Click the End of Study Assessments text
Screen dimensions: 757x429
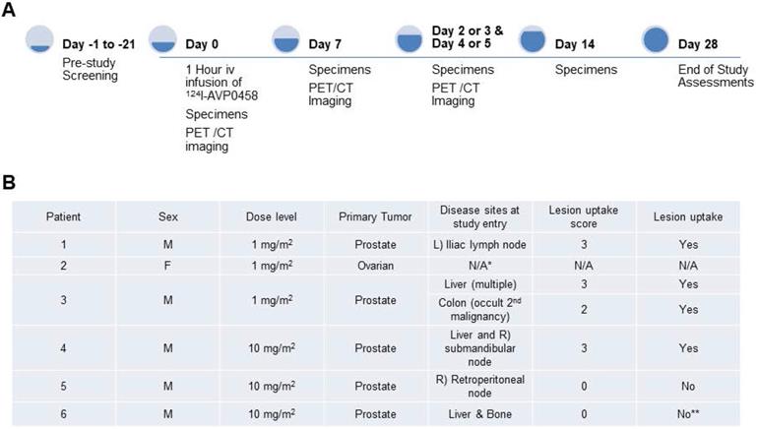pos(716,77)
